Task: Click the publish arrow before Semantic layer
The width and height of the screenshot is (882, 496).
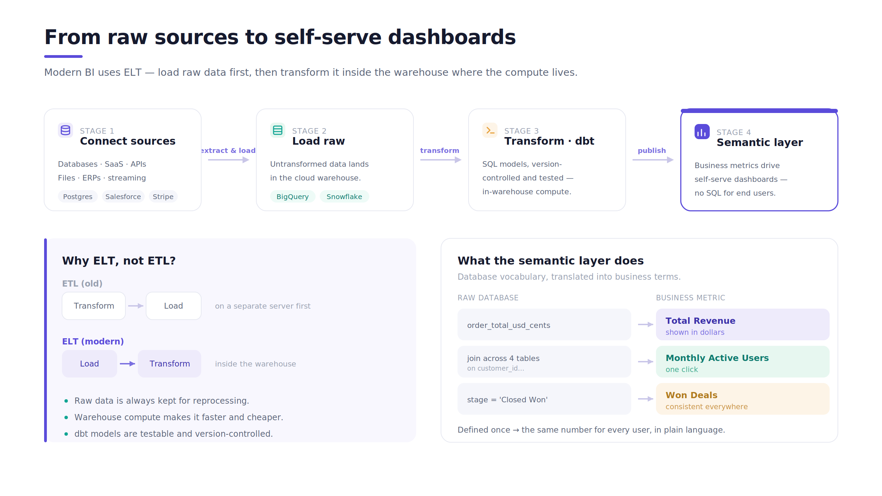Action: click(653, 160)
